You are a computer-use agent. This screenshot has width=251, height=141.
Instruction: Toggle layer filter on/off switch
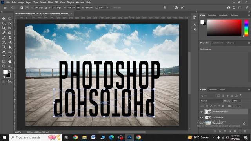[240, 95]
